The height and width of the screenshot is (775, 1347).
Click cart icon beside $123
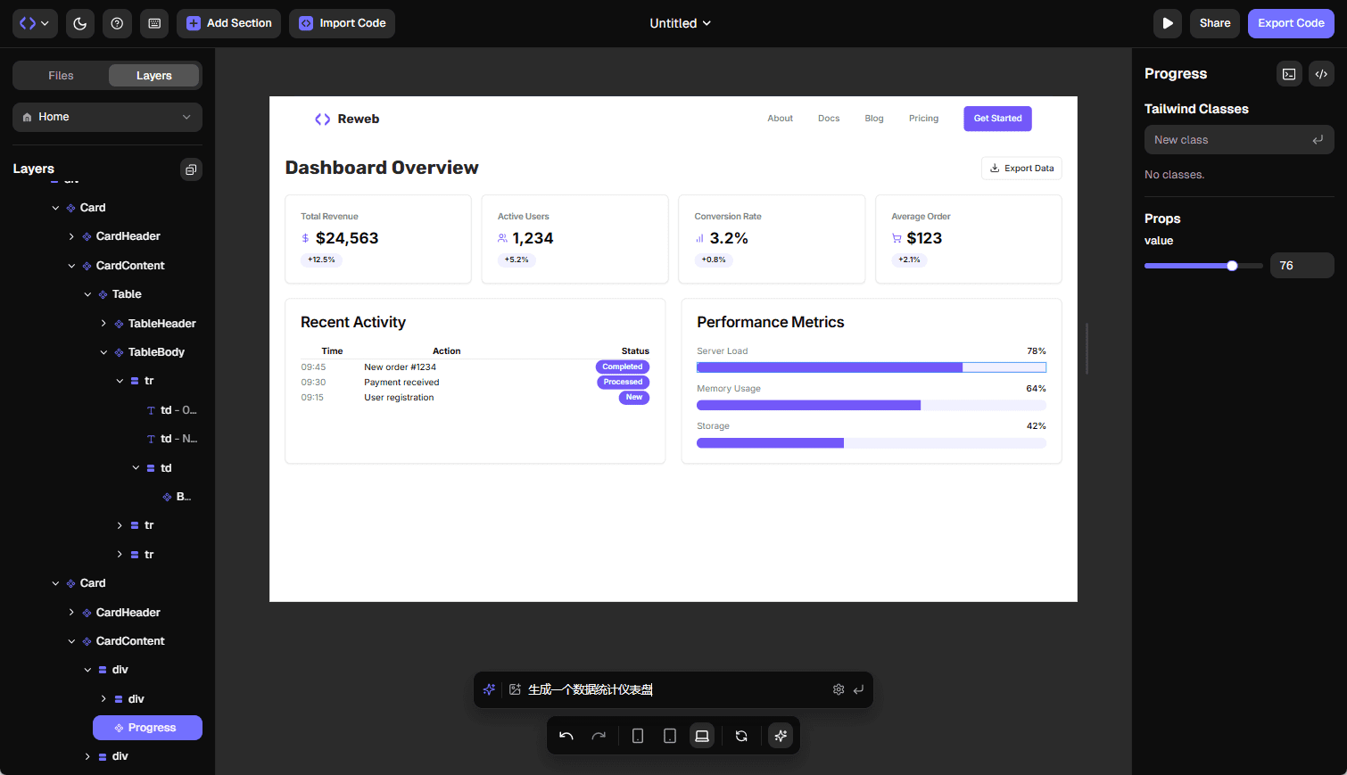(897, 238)
